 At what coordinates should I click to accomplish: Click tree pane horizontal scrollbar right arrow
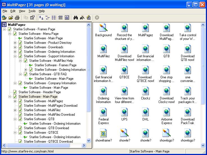click(84, 145)
